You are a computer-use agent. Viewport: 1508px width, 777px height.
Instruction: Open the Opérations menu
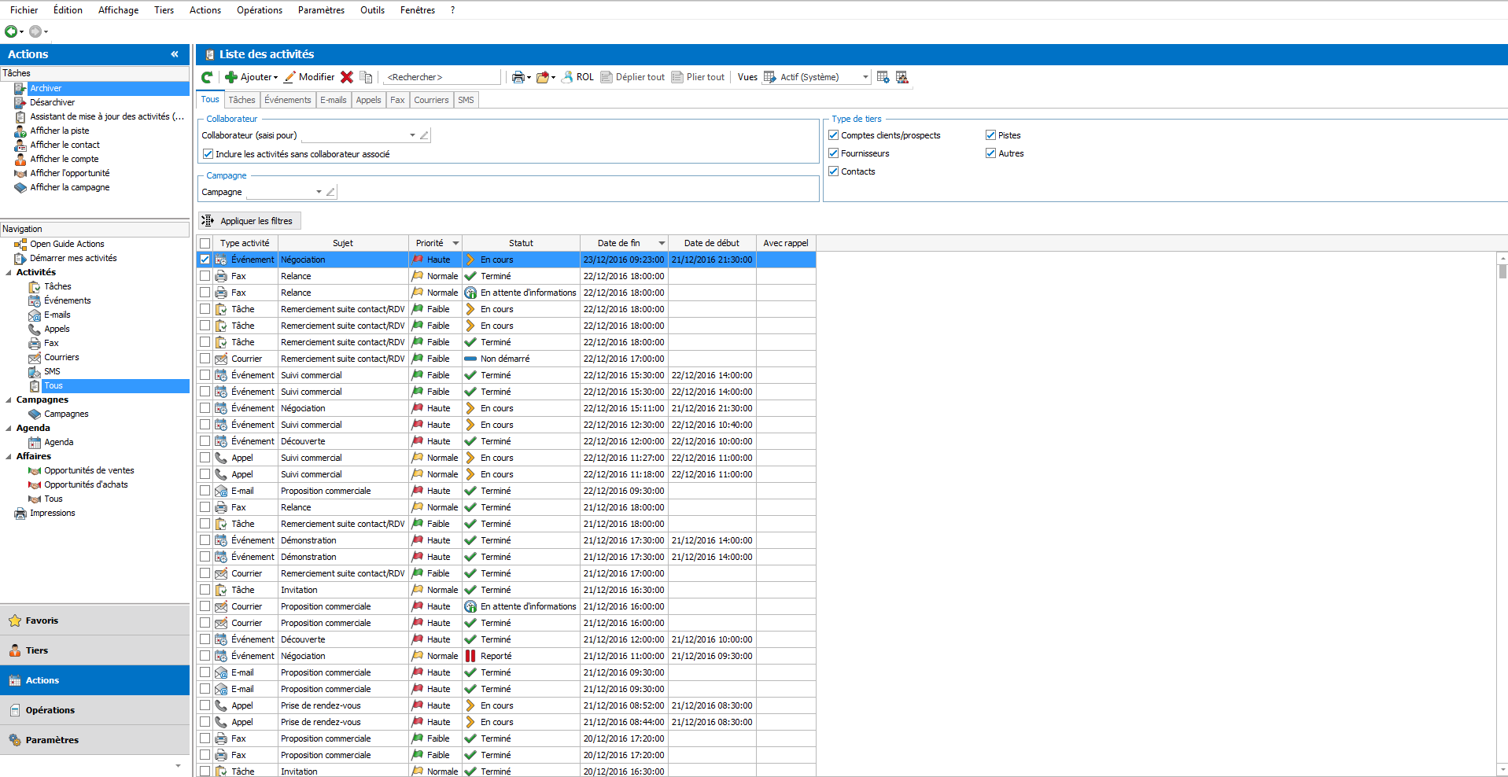pos(260,9)
